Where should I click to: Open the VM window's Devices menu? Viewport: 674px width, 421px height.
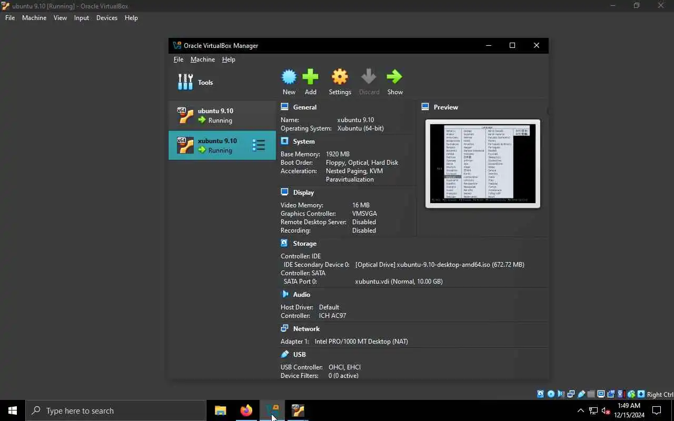click(x=107, y=17)
